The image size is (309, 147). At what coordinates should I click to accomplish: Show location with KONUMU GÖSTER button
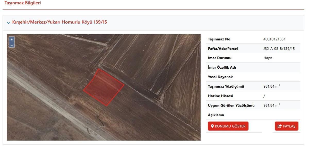(228, 126)
